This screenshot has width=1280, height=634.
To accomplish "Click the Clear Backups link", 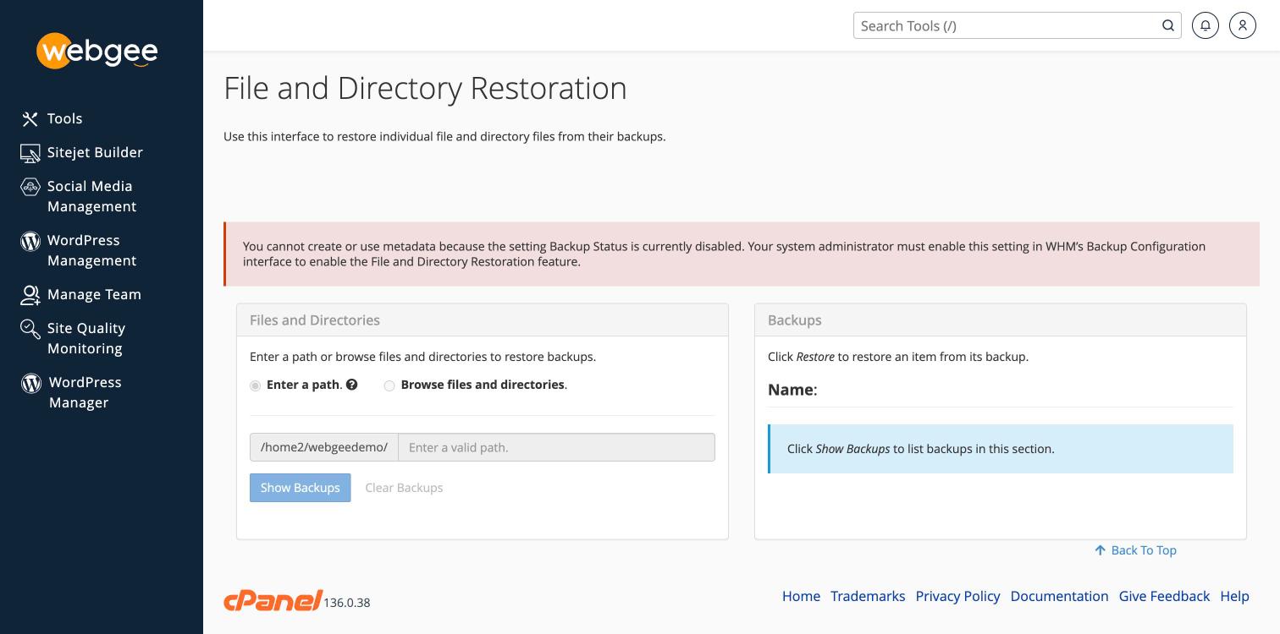I will pos(404,488).
